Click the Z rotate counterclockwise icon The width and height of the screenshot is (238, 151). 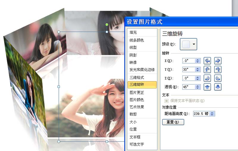click(x=218, y=78)
